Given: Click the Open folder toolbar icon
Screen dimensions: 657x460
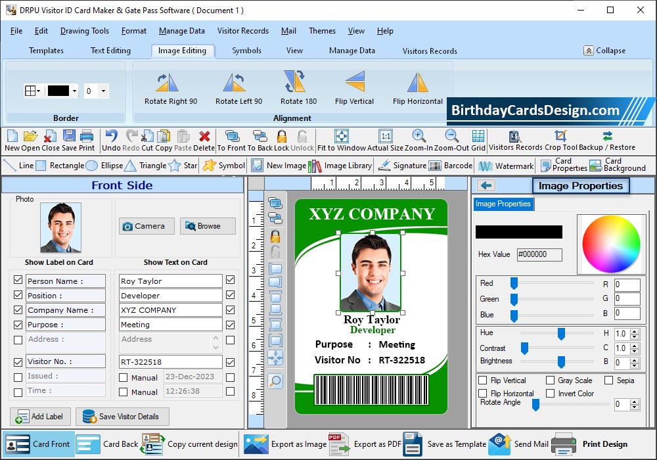Looking at the screenshot, I should click(x=30, y=136).
